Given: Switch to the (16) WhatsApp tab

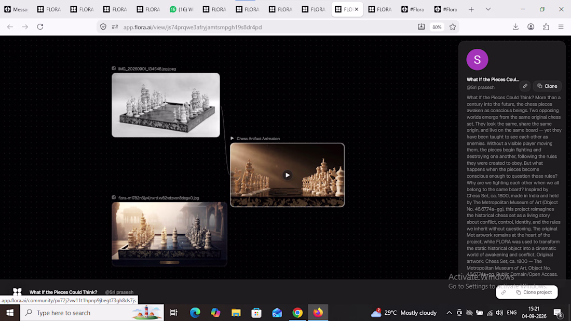Looking at the screenshot, I should tap(181, 9).
